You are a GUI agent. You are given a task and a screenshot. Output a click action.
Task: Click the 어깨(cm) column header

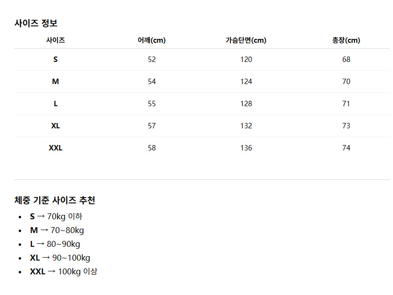click(152, 40)
